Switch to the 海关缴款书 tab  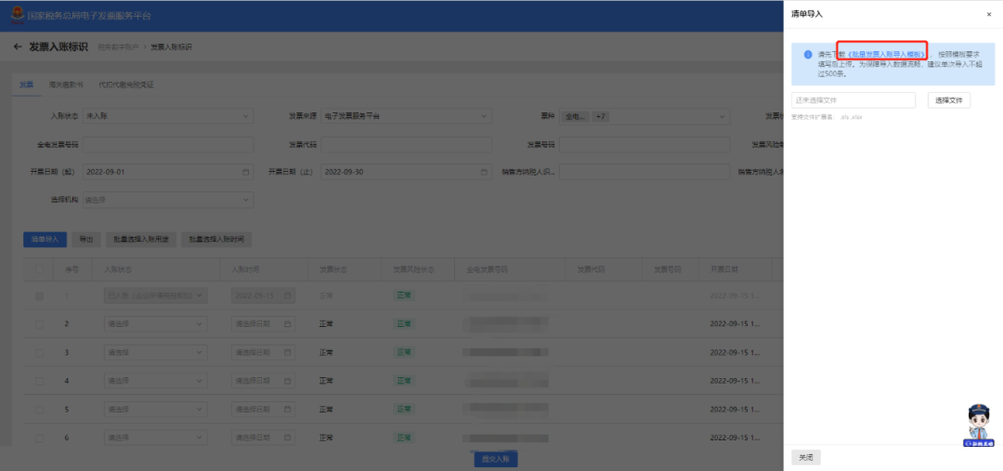[66, 85]
